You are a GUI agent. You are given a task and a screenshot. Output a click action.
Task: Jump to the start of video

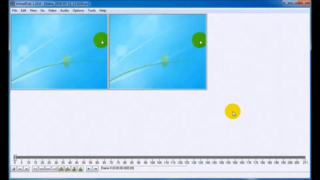pyautogui.click(x=35, y=169)
